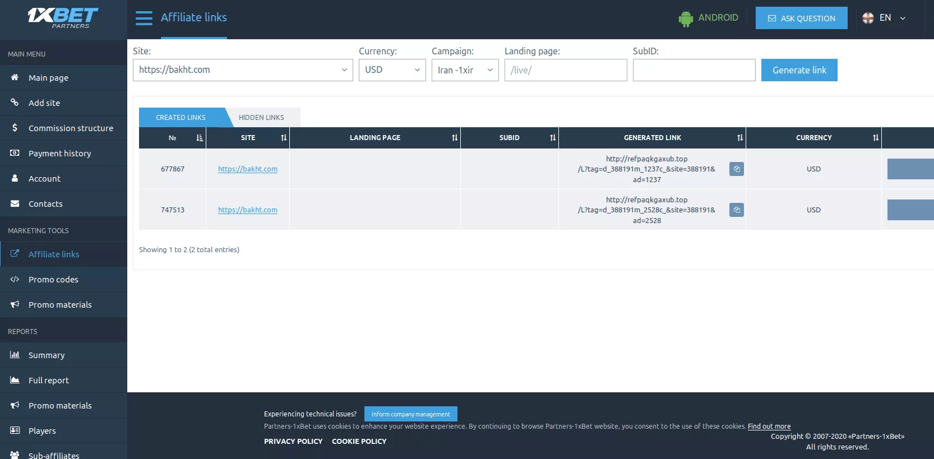Open Promo codes in sidebar
934x459 pixels.
tap(53, 280)
